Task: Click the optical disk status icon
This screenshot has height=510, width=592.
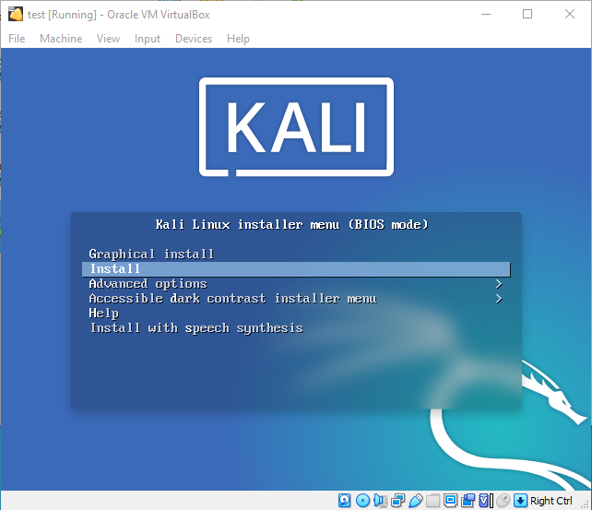Action: tap(362, 501)
